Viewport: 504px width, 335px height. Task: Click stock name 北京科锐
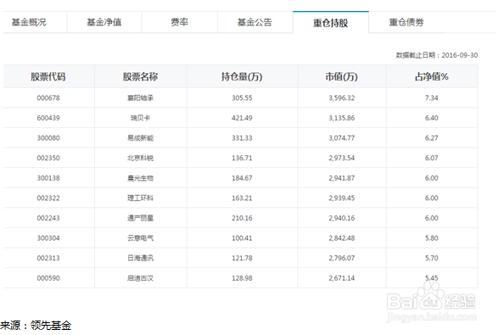(141, 158)
